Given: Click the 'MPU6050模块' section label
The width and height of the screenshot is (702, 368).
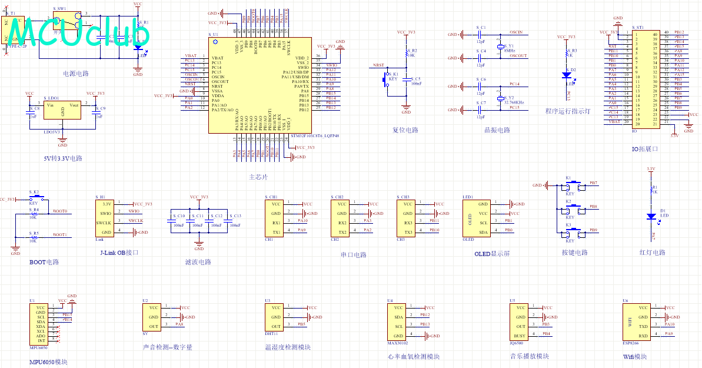Looking at the screenshot, I should click(48, 362).
